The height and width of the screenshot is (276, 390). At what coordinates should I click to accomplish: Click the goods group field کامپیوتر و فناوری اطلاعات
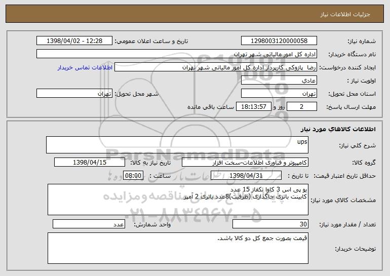point(245,162)
